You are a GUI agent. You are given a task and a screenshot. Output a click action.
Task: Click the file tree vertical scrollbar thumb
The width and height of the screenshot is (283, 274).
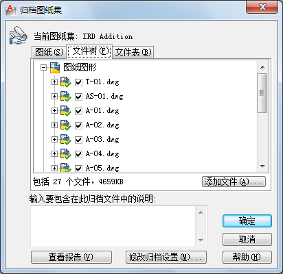(262, 93)
